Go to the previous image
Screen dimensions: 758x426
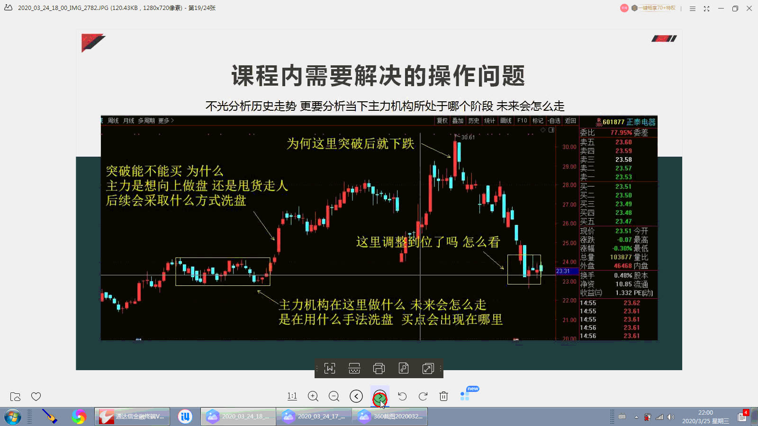pos(356,396)
